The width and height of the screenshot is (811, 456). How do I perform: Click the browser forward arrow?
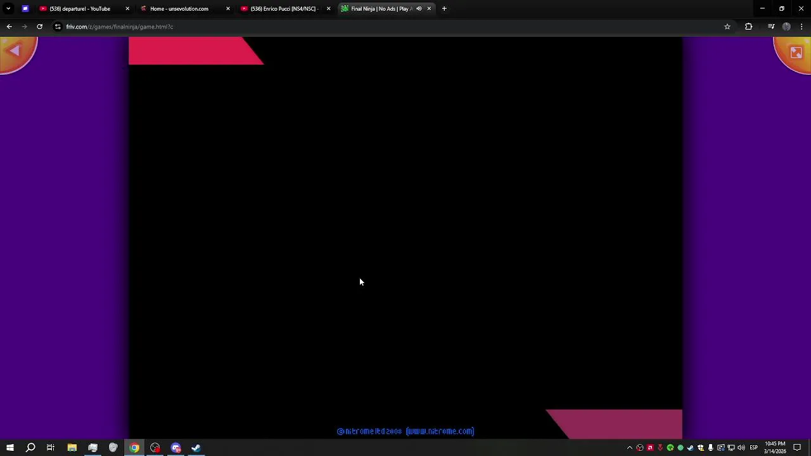click(x=24, y=27)
